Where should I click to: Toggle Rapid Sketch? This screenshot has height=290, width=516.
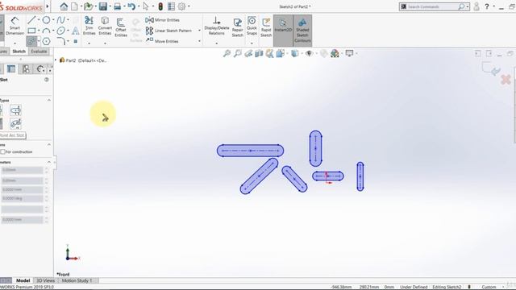266,27
